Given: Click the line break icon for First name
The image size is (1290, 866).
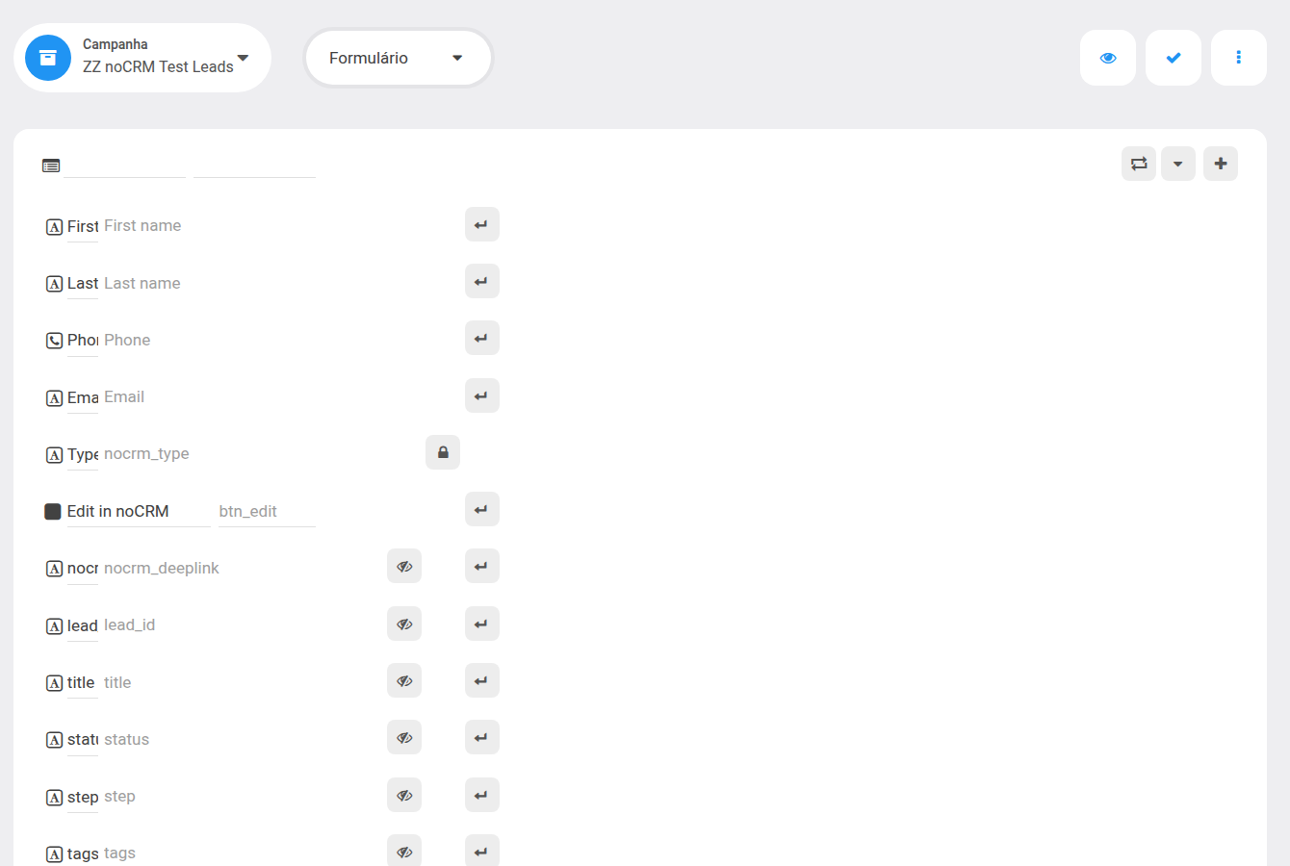Looking at the screenshot, I should point(481,224).
